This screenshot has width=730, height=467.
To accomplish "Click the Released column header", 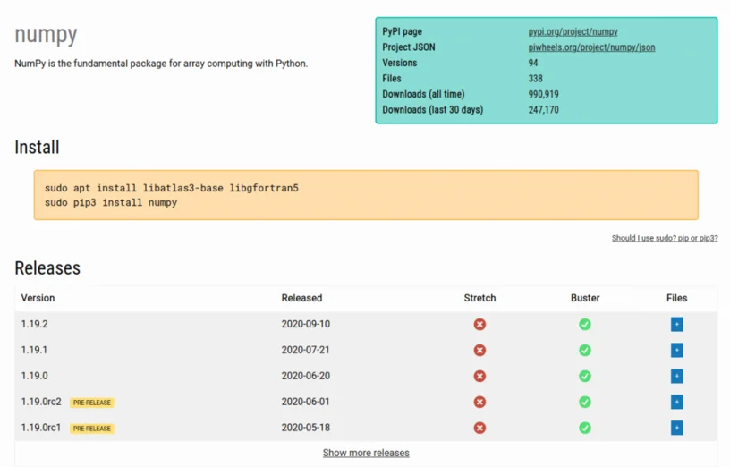I will (301, 298).
